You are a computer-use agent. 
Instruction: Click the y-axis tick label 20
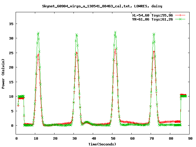(x=11, y=67)
